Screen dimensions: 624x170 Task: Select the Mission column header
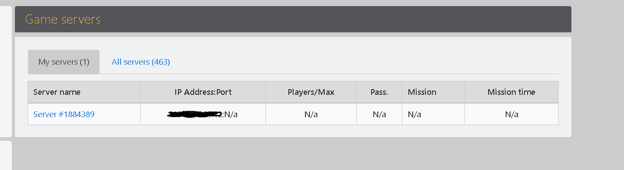coord(433,92)
